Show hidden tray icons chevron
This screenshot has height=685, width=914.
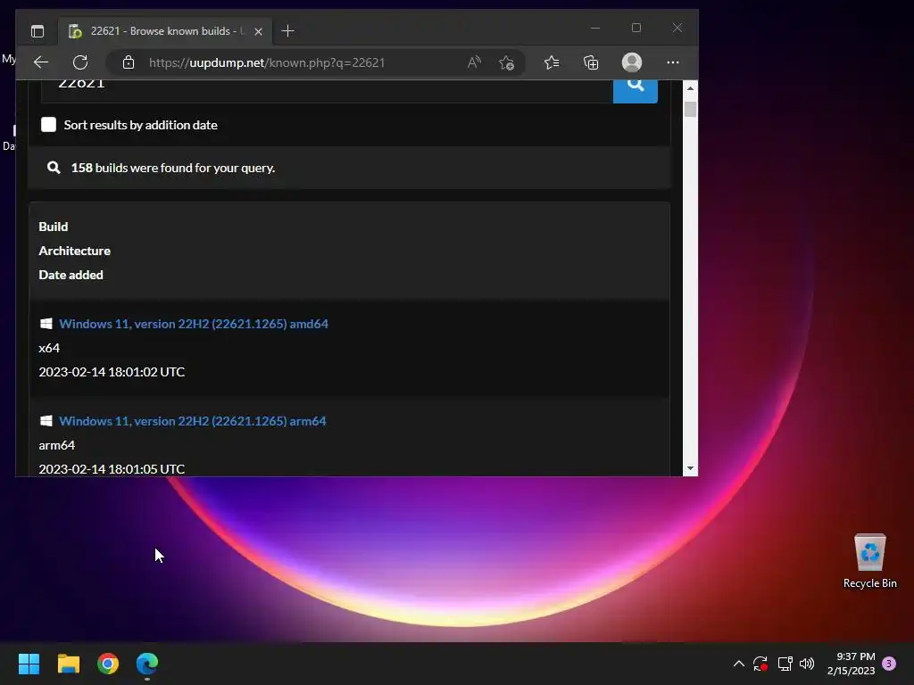pos(738,664)
